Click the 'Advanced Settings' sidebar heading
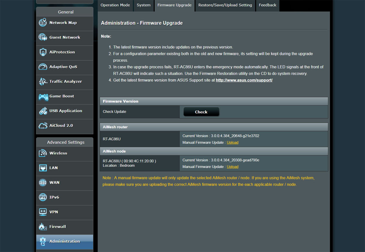 coord(66,142)
